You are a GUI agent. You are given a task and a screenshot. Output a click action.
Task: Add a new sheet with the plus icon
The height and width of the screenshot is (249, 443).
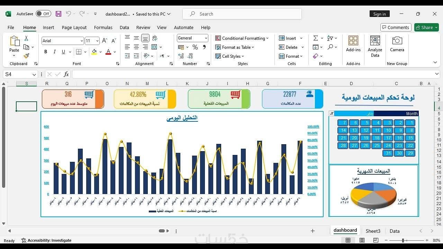313,231
